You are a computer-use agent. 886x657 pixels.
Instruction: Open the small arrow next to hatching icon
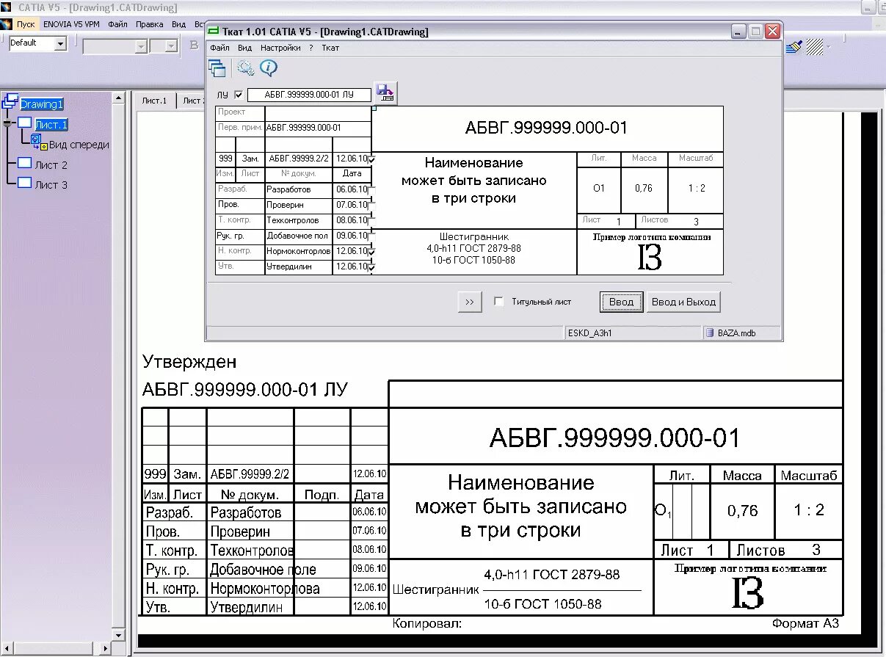coord(827,47)
